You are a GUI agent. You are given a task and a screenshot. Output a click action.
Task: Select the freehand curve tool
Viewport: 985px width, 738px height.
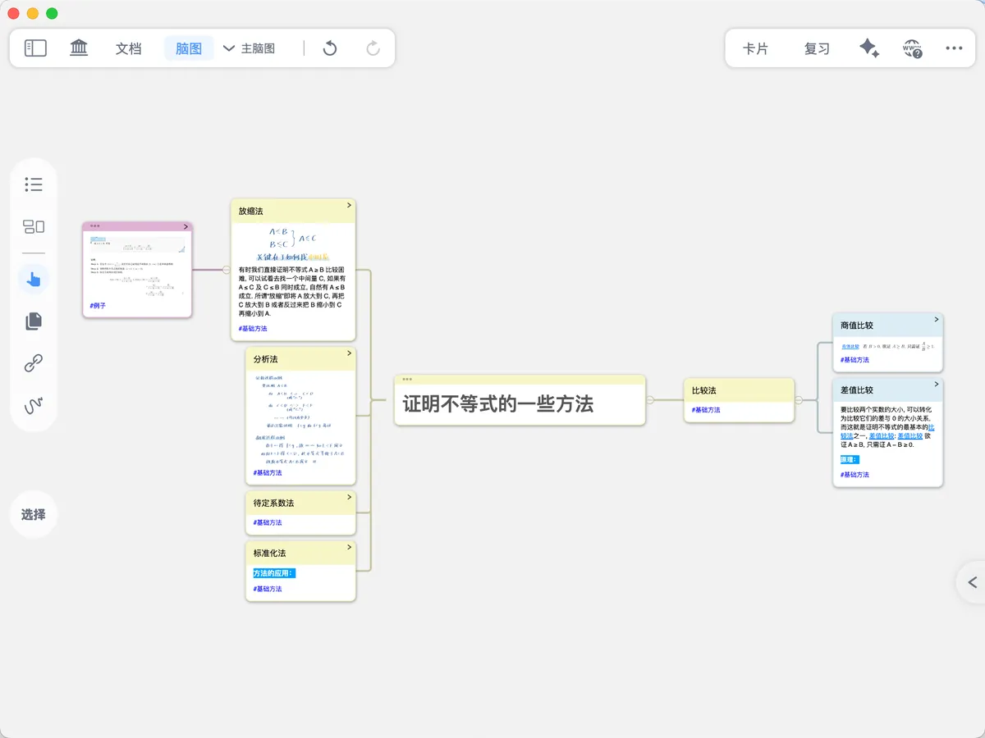point(34,406)
